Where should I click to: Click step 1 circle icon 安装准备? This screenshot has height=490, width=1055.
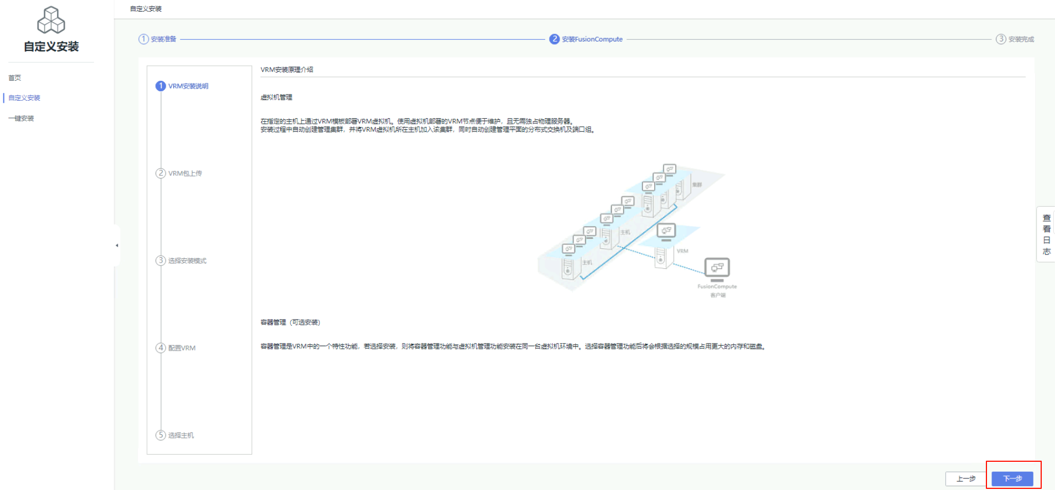[x=144, y=39]
